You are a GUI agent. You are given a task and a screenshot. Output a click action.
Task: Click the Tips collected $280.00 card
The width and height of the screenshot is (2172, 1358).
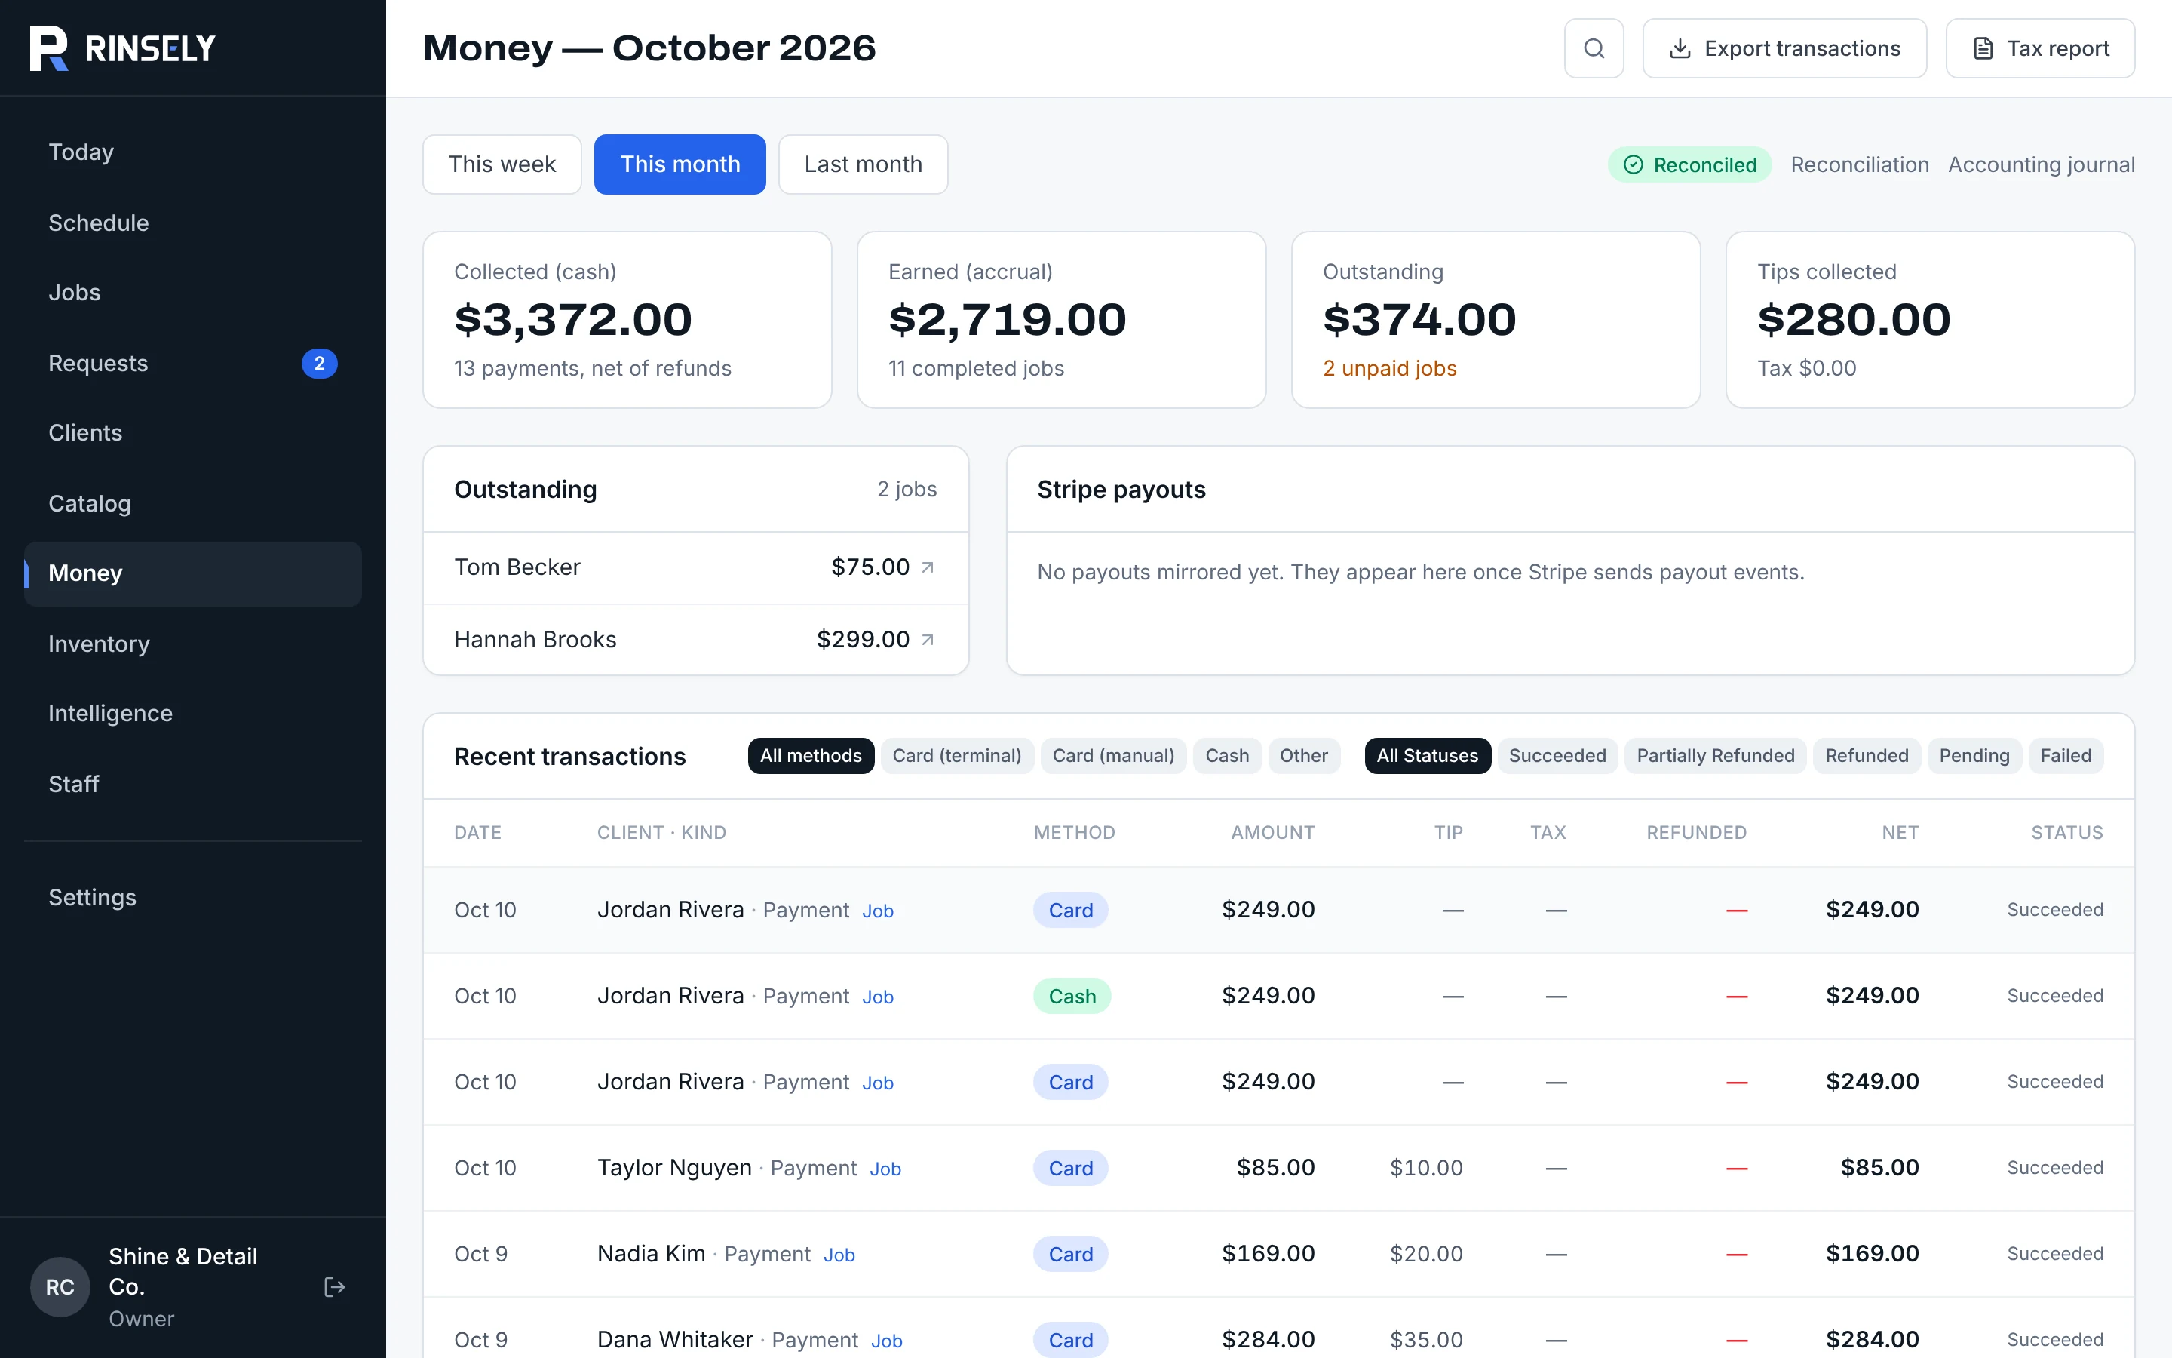(1931, 320)
